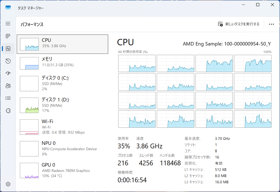Select the Wi-Fi performance entry
Image resolution: width=280 pixels, height=192 pixels.
pos(62,127)
